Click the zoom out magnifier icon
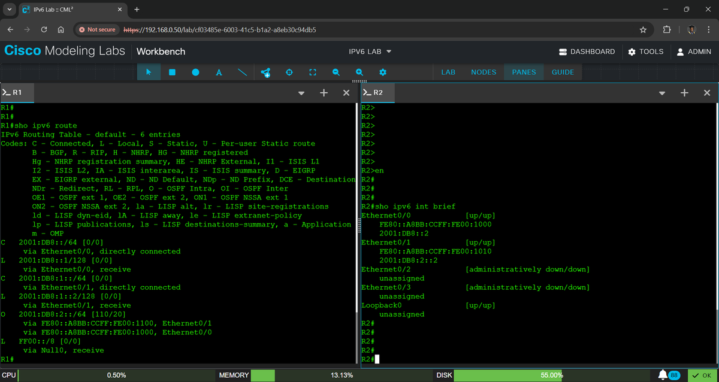The image size is (719, 382). tap(336, 72)
